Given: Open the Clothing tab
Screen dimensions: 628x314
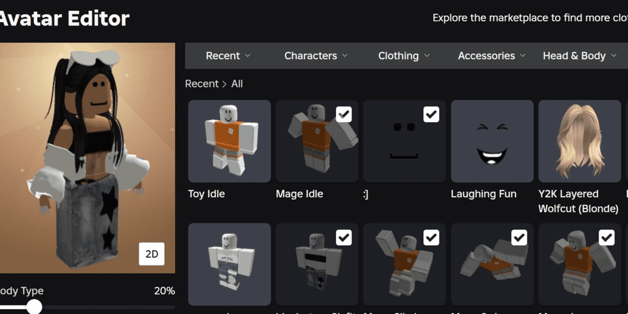Looking at the screenshot, I should (404, 56).
